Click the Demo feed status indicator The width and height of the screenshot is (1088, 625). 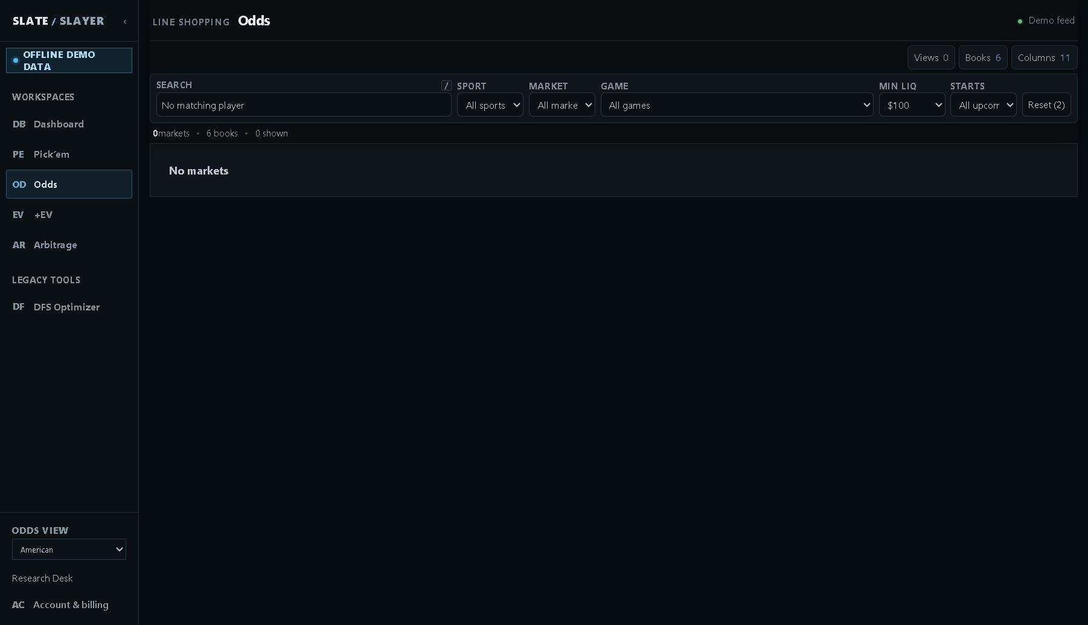click(1046, 21)
